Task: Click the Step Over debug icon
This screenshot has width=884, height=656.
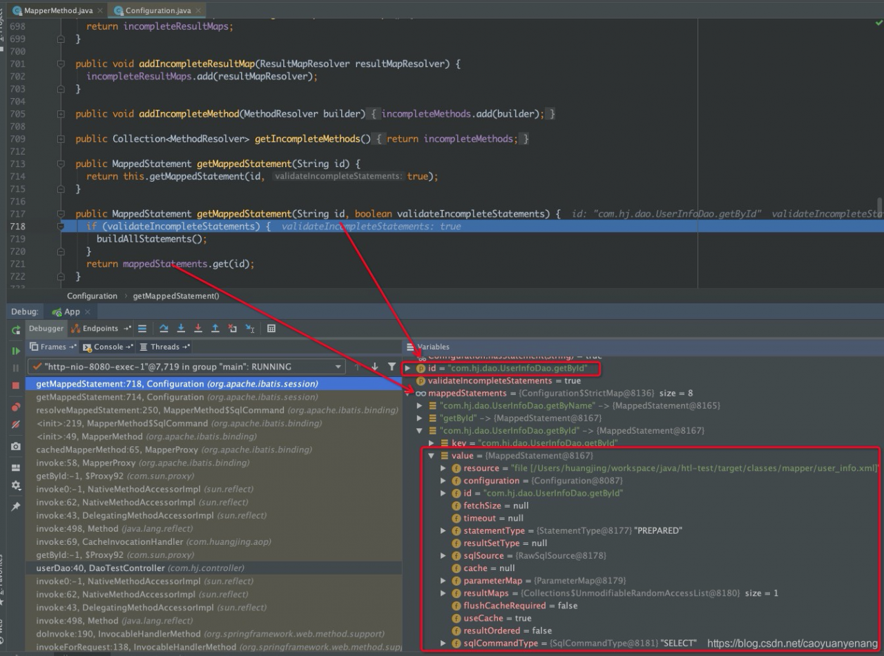Action: coord(164,329)
